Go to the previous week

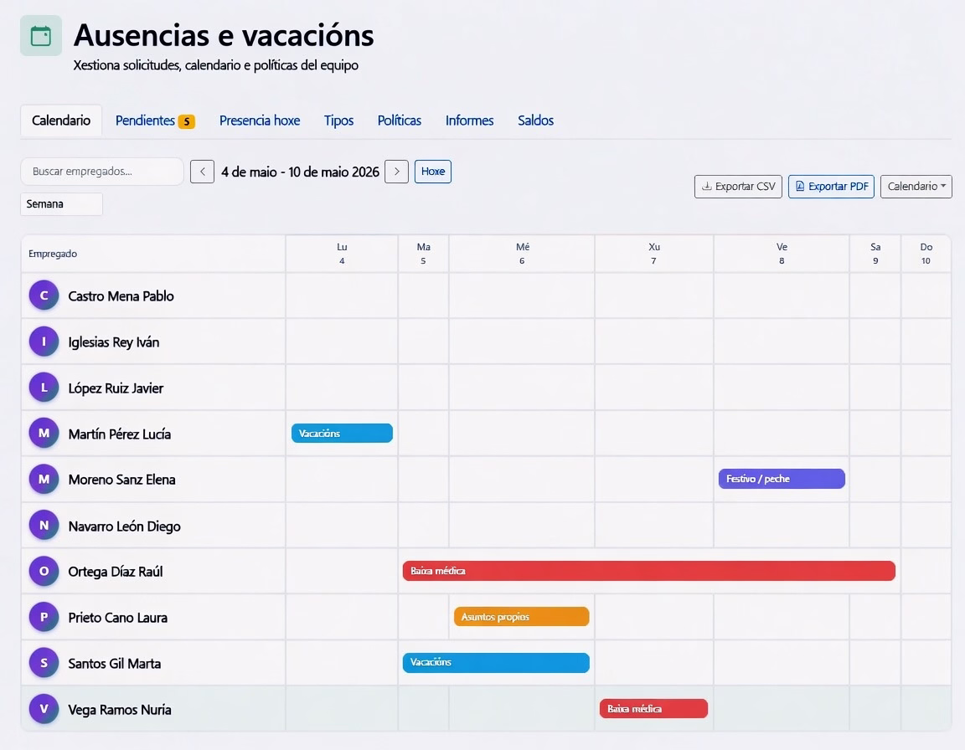coord(202,172)
